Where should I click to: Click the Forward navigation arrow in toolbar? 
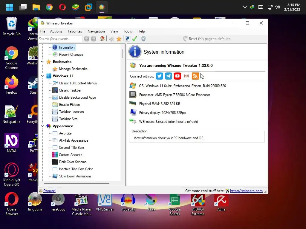coord(94,39)
